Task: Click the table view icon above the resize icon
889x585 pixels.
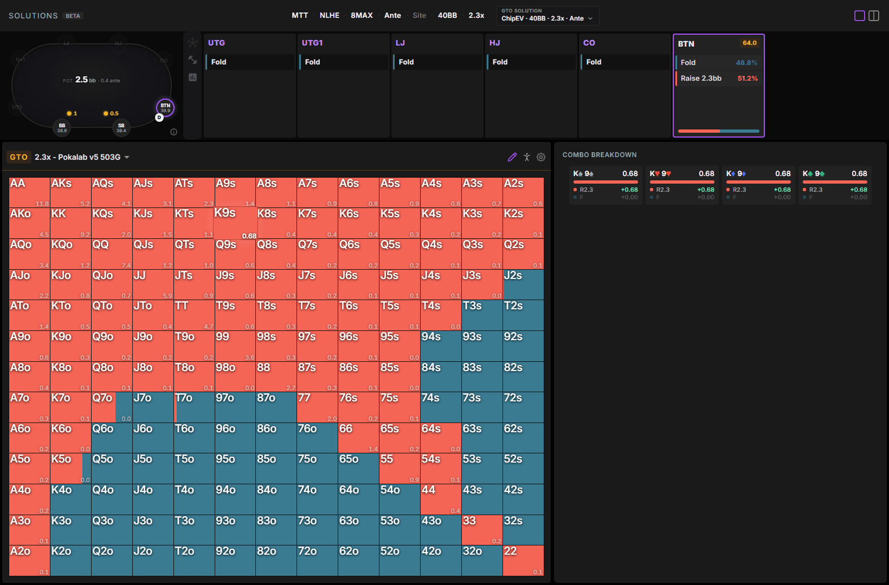Action: [x=192, y=42]
